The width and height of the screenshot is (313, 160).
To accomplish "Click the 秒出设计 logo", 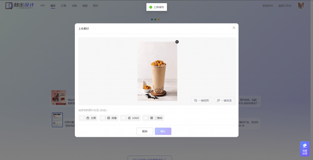I will tap(20, 6).
